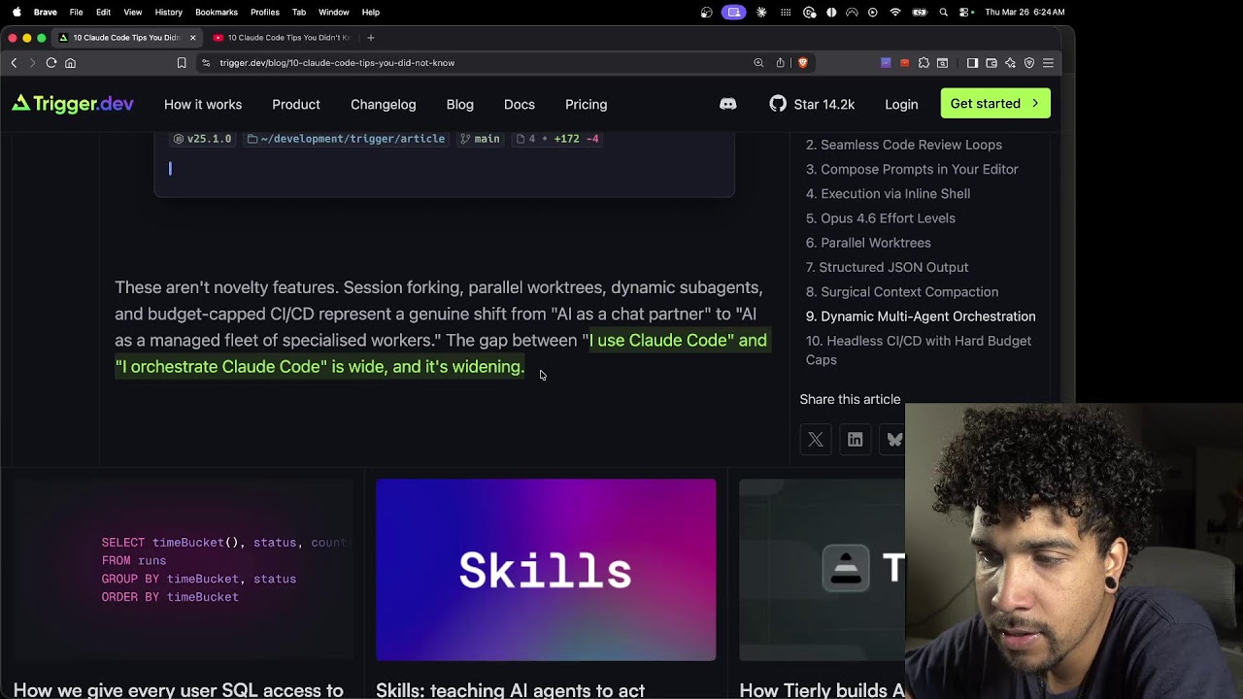This screenshot has width=1243, height=699.
Task: Click the GitHub Star 14.2k link
Action: (x=812, y=104)
